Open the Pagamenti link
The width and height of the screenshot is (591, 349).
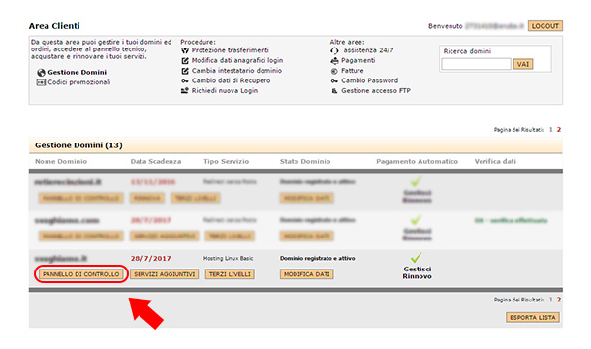[358, 61]
